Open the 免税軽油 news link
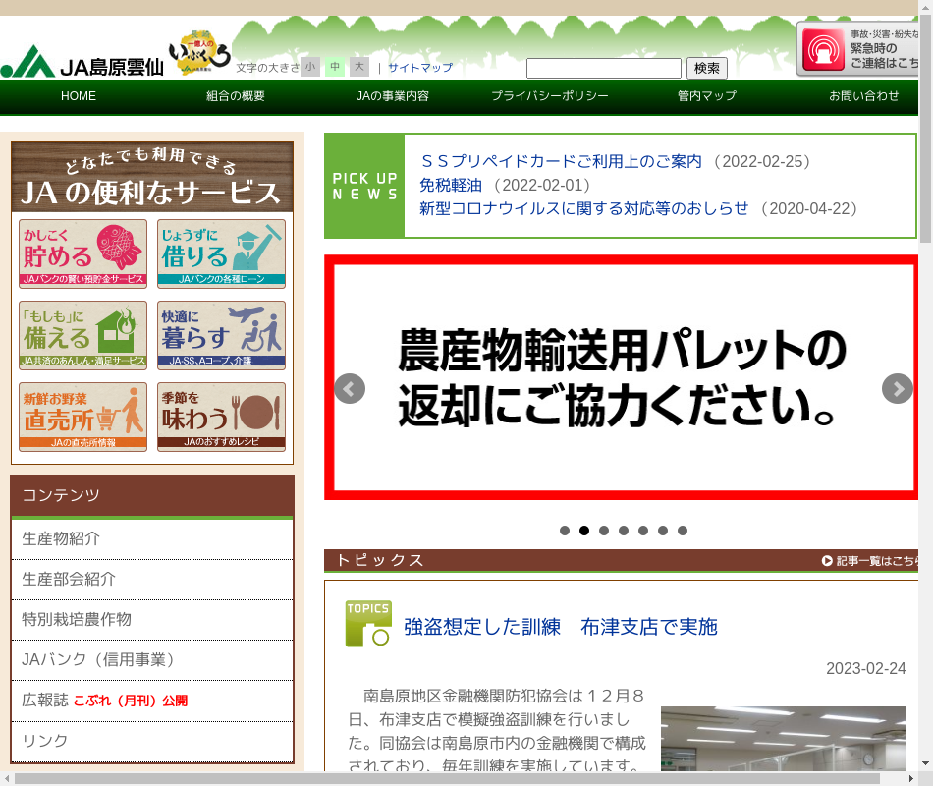Viewport: 933px width, 786px height. tap(451, 185)
